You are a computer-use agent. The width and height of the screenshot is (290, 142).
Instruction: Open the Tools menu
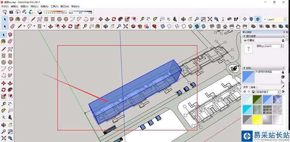click(x=54, y=7)
